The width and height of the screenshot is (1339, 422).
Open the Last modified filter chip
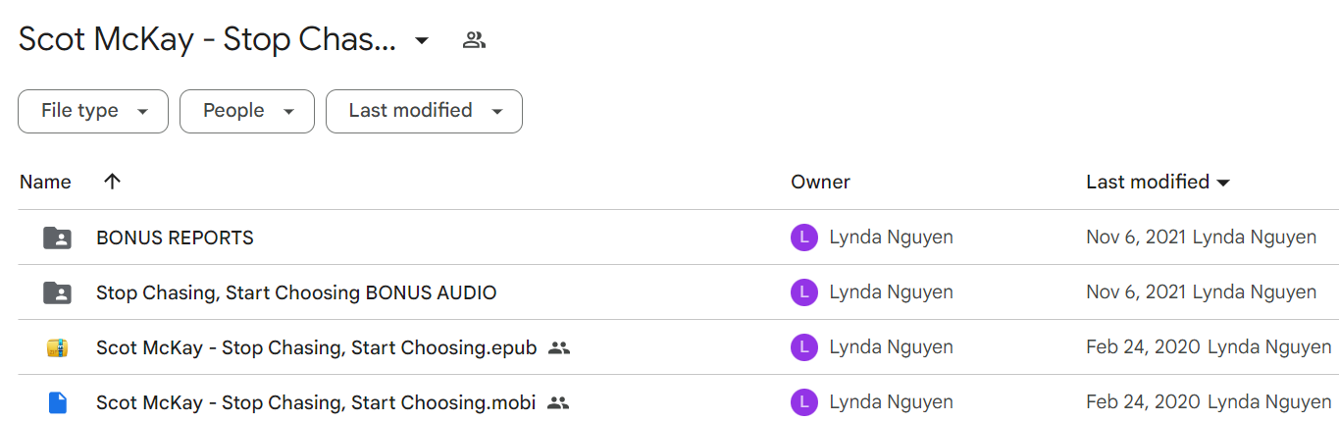(x=424, y=111)
